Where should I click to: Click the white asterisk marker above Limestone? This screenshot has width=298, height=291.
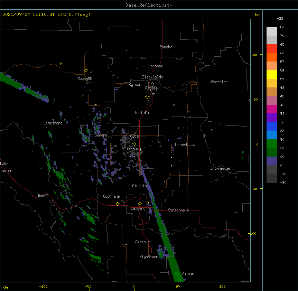53,120
